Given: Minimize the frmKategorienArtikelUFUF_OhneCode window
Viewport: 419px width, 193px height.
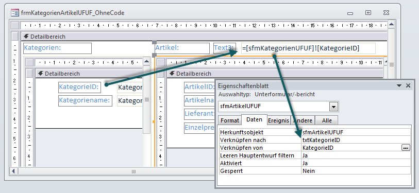Looking at the screenshot, I should point(350,13).
